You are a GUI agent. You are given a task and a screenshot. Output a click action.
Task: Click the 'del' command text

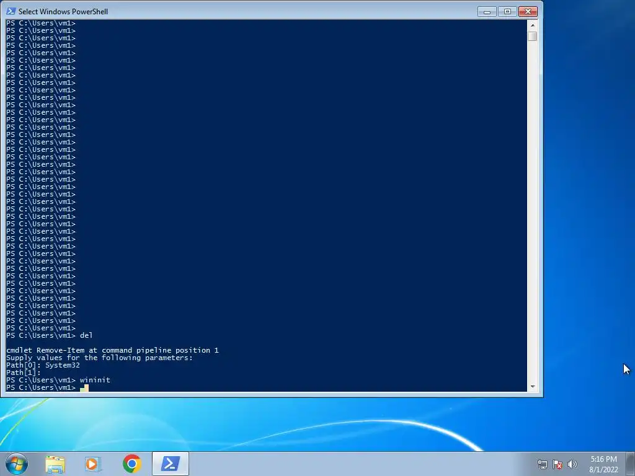coord(86,335)
